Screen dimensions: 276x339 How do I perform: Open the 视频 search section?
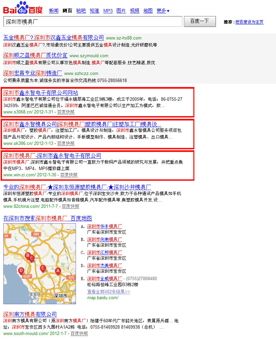click(x=134, y=10)
